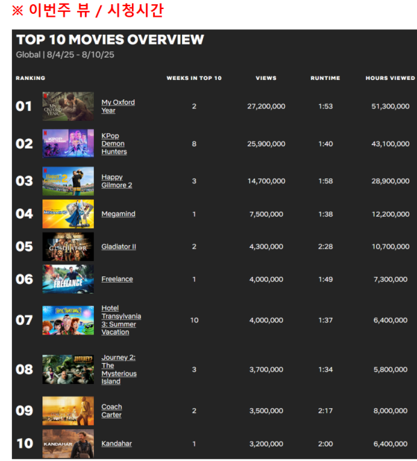
Task: Click the 5,800,000 hours viewed value
Action: [x=390, y=369]
